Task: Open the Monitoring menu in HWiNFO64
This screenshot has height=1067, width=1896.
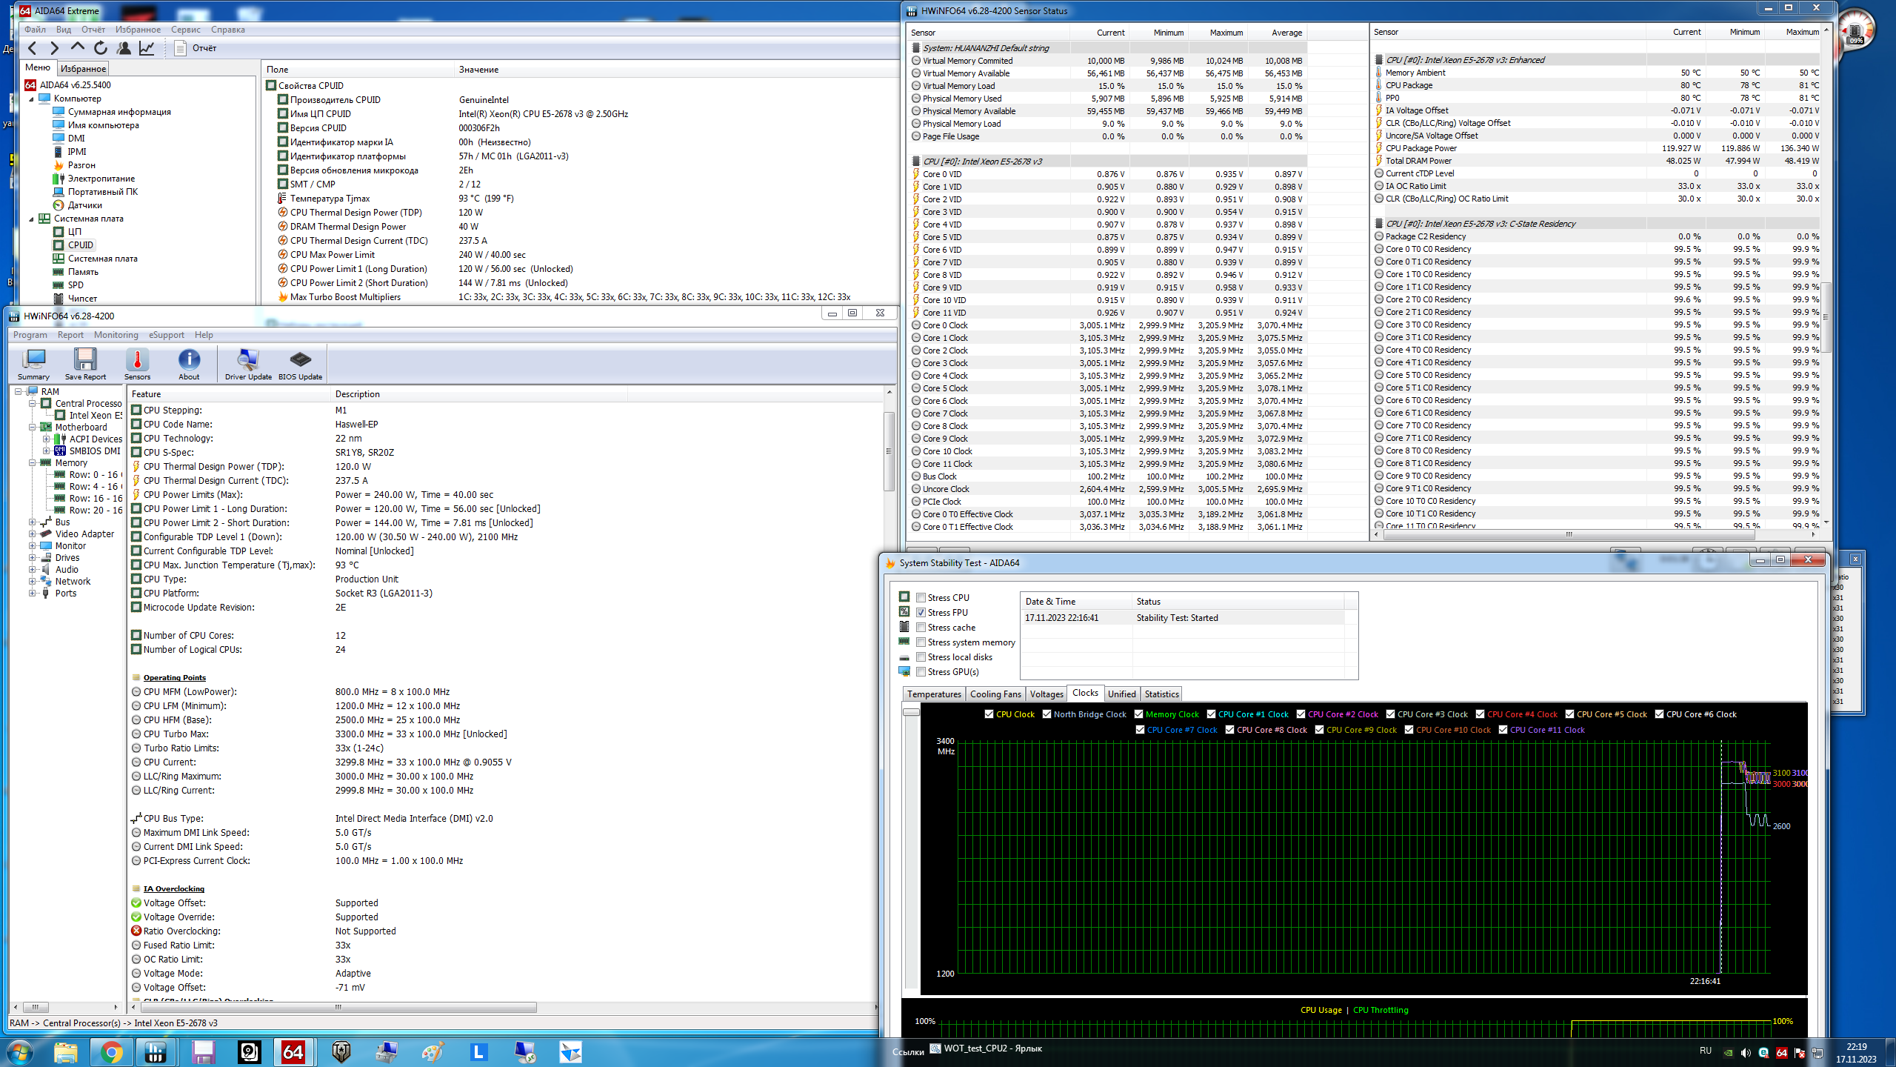Action: pos(116,335)
